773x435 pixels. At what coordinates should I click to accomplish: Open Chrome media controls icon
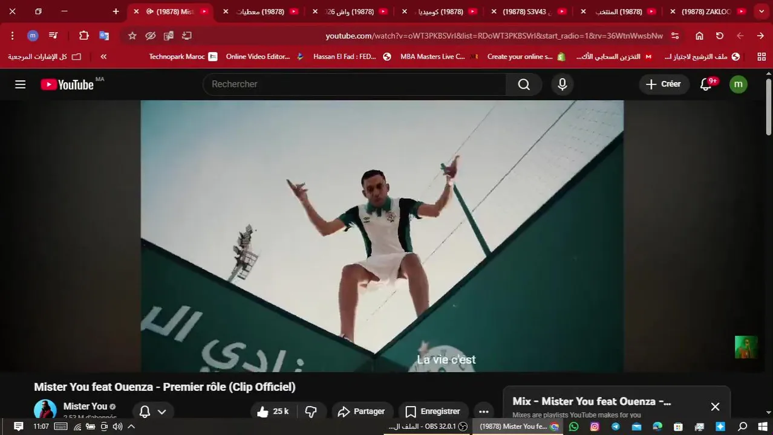pyautogui.click(x=53, y=36)
